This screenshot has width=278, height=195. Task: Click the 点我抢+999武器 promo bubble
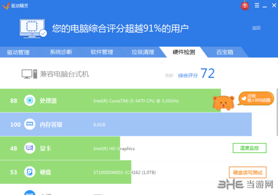pyautogui.click(x=256, y=98)
